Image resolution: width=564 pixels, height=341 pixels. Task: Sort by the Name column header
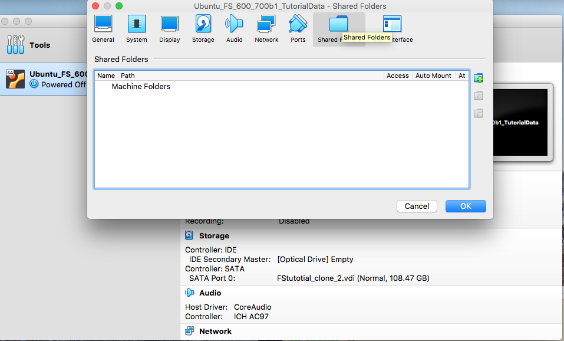tap(106, 76)
